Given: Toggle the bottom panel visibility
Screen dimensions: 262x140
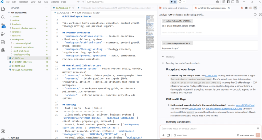Looking at the screenshot, I should pos(233,2).
